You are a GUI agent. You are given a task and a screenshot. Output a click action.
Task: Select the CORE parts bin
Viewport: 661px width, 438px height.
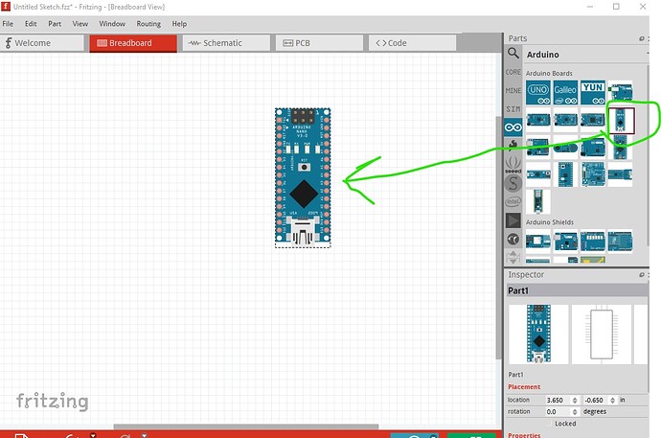[513, 72]
